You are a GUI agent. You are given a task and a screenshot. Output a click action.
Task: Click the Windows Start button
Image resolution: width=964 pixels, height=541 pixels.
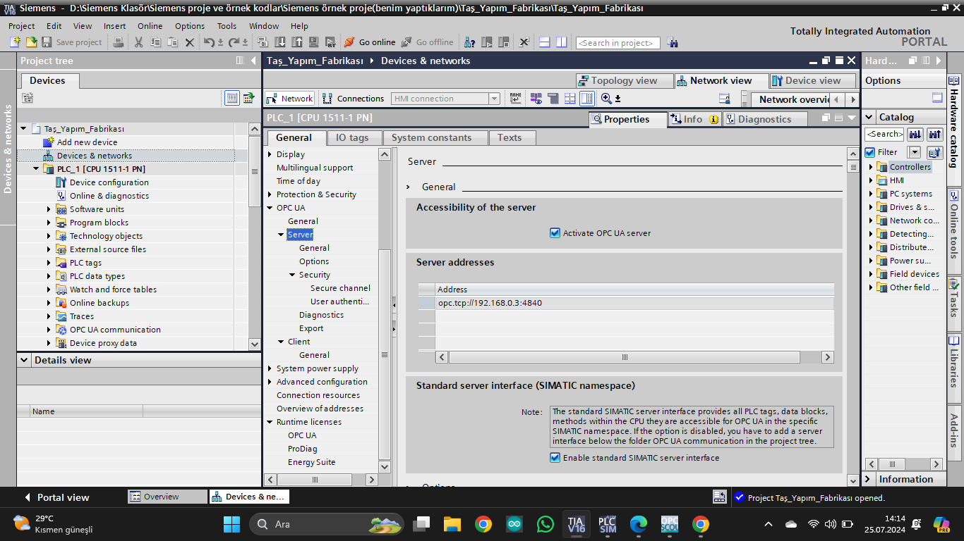click(231, 524)
